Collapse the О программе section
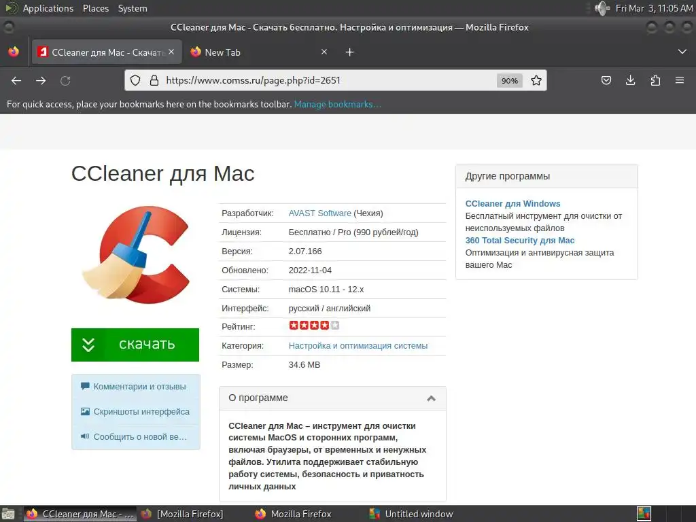The height and width of the screenshot is (522, 696). pos(431,398)
